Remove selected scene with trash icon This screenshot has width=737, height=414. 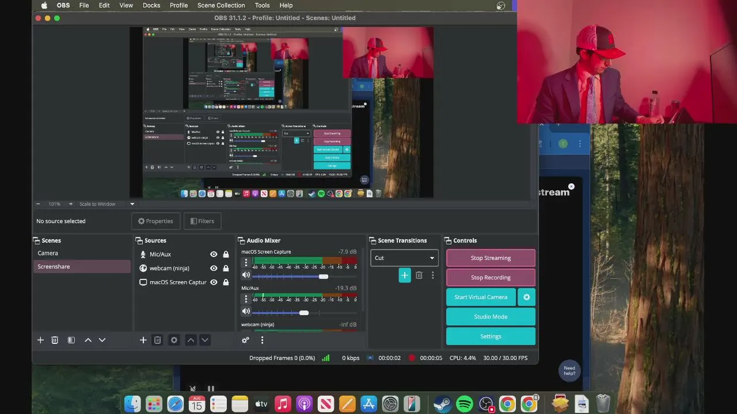(x=55, y=340)
